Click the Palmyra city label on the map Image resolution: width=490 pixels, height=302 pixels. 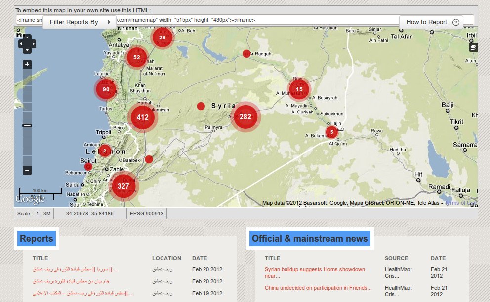[214, 127]
